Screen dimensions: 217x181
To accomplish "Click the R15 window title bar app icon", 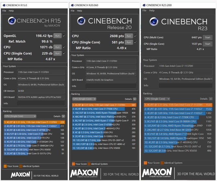I will tap(4, 5).
